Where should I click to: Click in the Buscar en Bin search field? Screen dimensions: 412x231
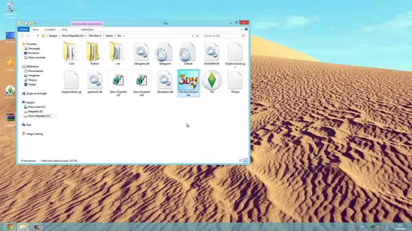224,36
